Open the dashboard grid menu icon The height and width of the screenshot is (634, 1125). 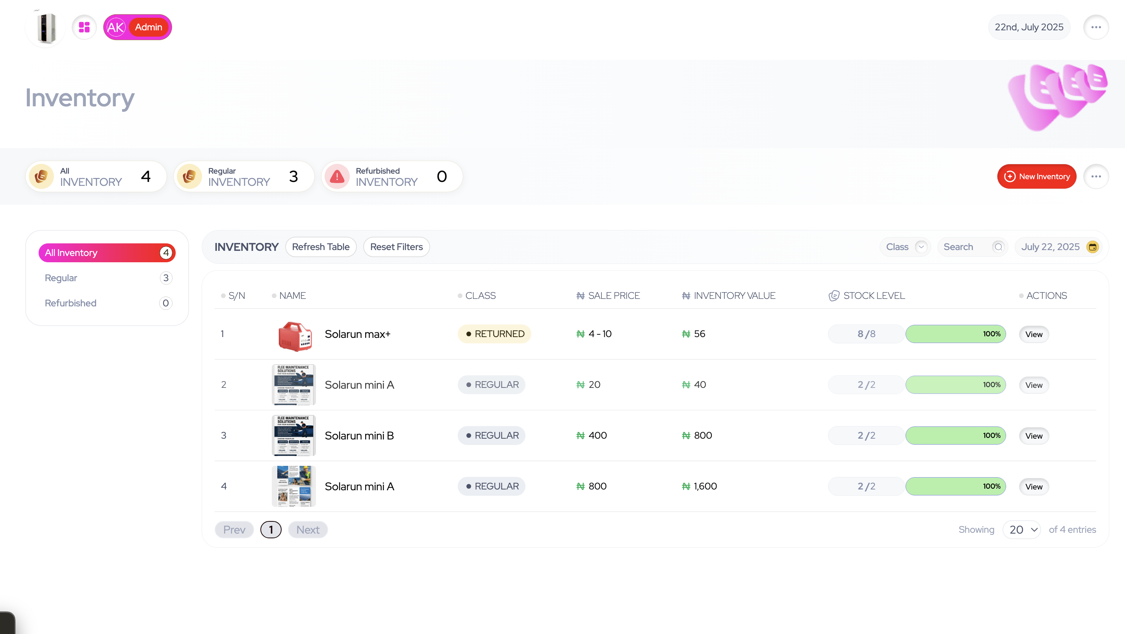tap(84, 27)
